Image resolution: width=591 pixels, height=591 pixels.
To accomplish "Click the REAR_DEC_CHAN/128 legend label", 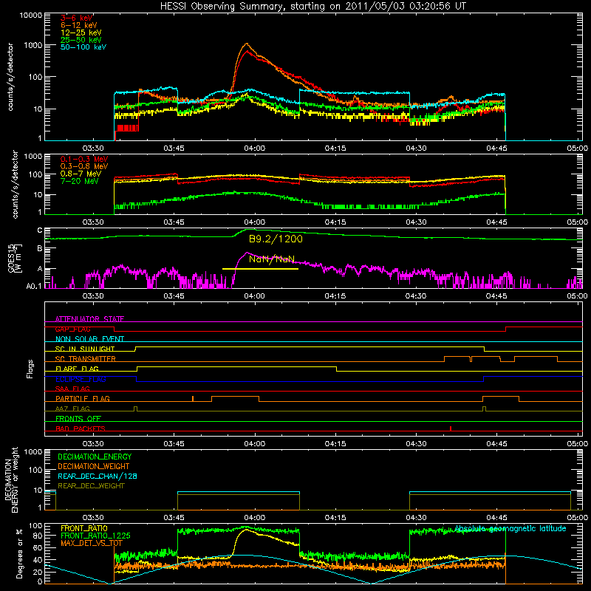I will 98,476.
